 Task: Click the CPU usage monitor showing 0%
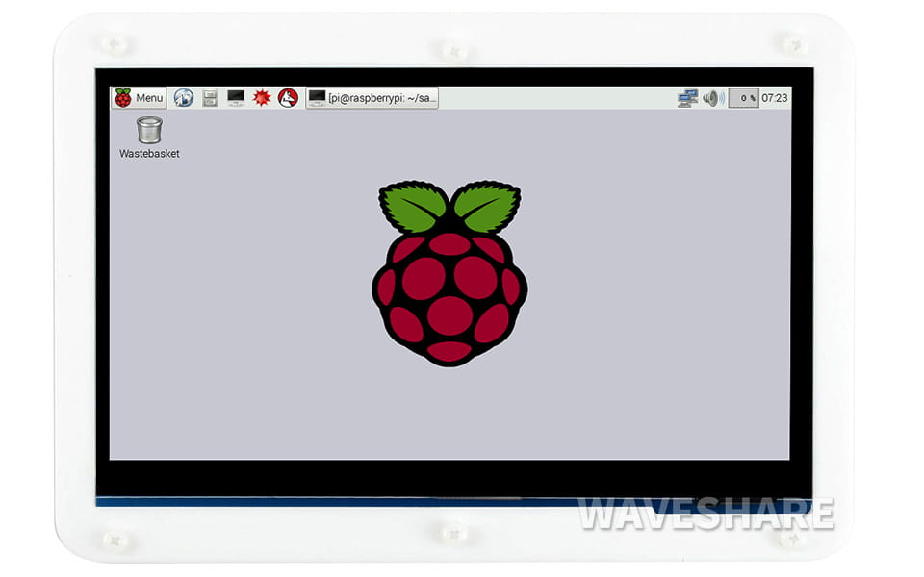coord(743,98)
